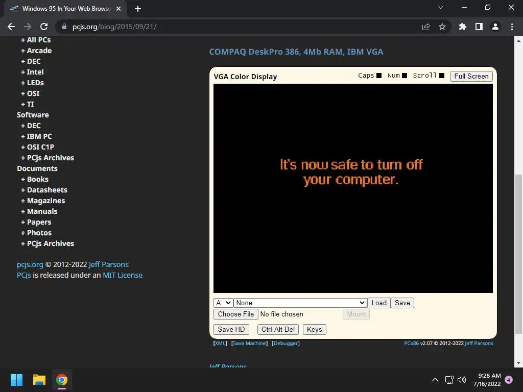The height and width of the screenshot is (392, 523).
Task: Open the Chrome extensions puzzle icon
Action: (463, 27)
